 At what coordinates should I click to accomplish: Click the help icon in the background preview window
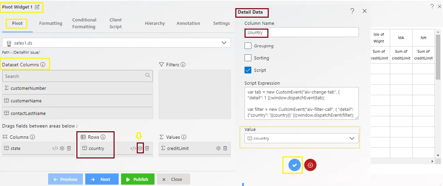[x=432, y=6]
